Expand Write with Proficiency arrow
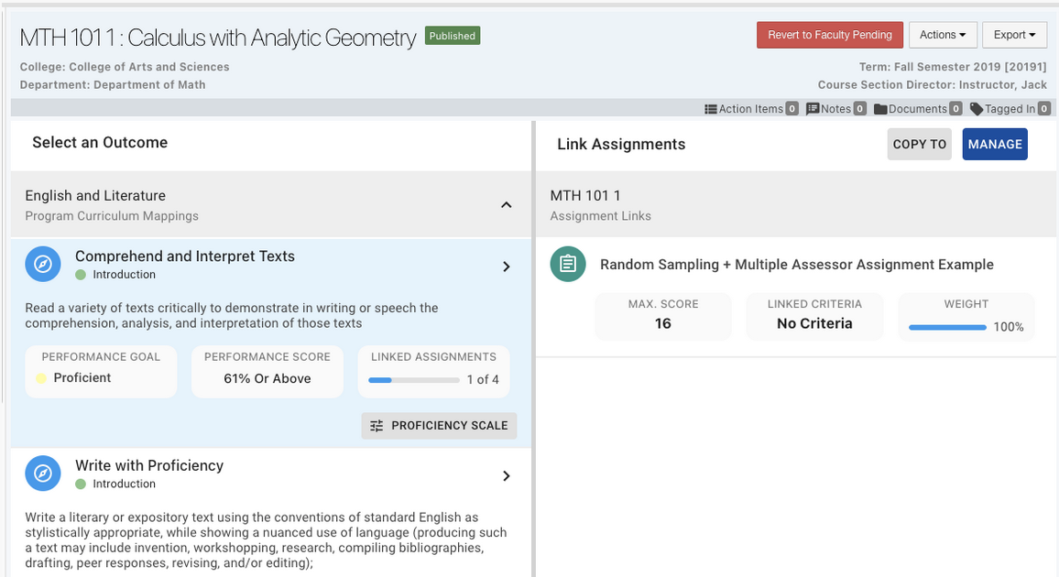1059x577 pixels. [506, 476]
